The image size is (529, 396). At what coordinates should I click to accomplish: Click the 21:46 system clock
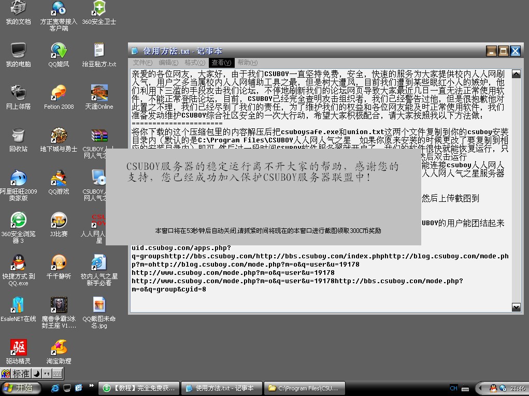click(x=517, y=388)
